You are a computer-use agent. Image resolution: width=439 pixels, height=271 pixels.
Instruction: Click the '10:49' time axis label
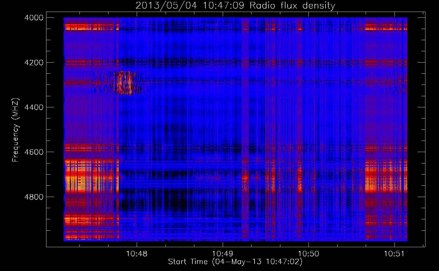click(x=223, y=254)
